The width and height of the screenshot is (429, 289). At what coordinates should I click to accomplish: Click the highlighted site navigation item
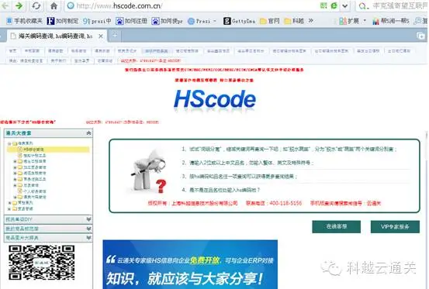coord(156,51)
